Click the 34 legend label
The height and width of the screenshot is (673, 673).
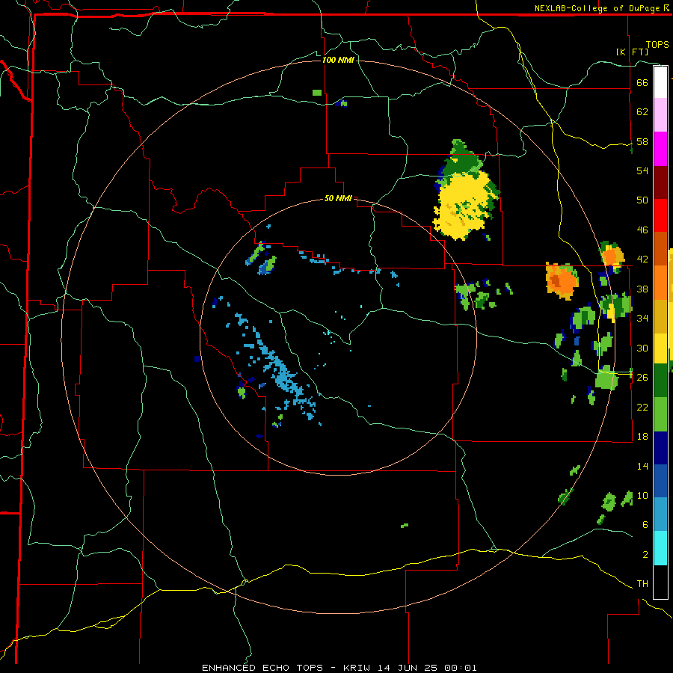point(642,318)
